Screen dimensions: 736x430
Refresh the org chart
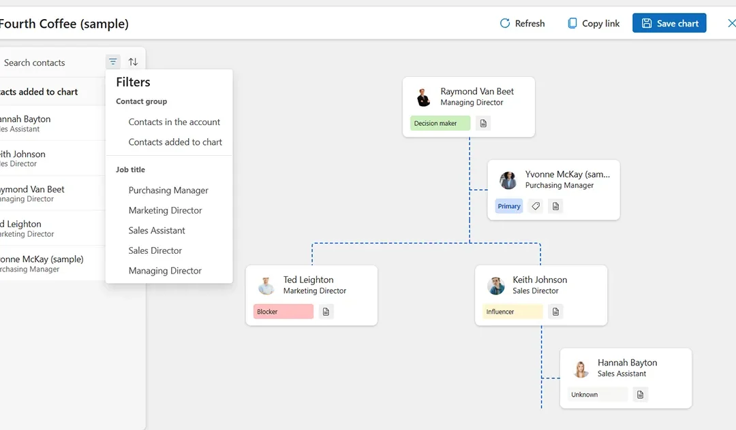[522, 23]
